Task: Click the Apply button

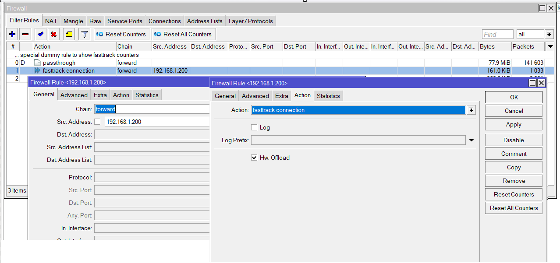Action: 513,124
